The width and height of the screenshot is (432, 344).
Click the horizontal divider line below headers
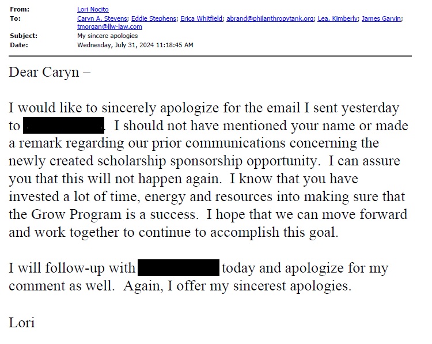click(211, 56)
